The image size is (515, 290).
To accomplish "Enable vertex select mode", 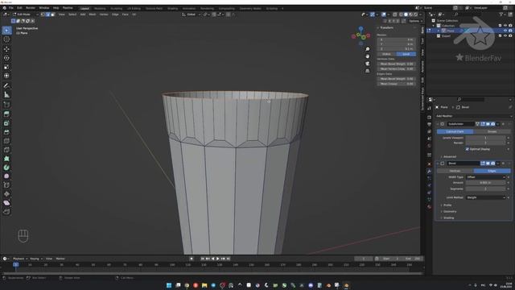I will 43,14.
